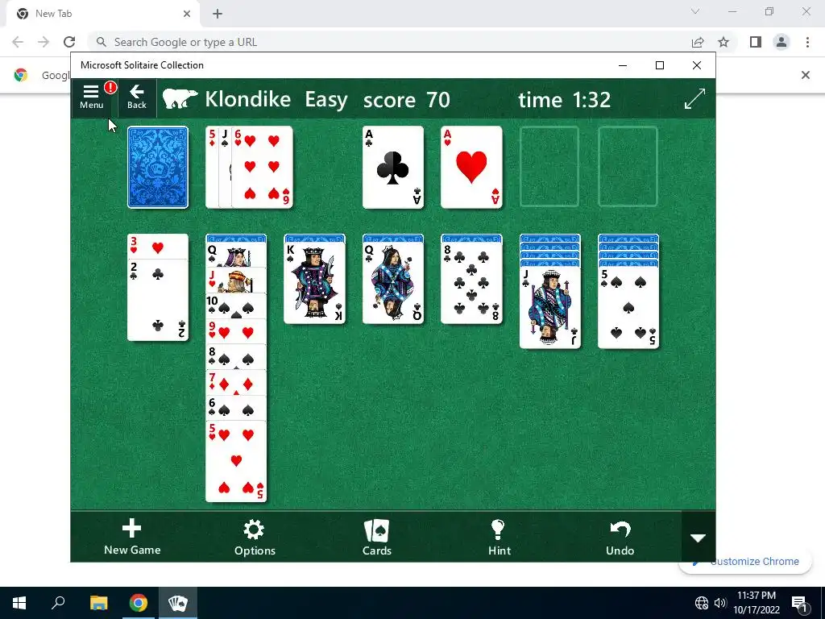Select the 10 of spades in tableau

236,306
